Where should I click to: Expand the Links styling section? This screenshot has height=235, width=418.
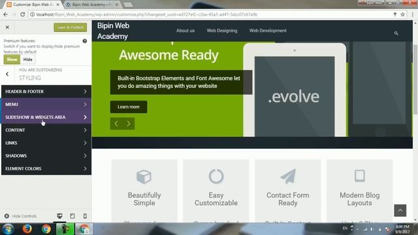[x=46, y=143]
